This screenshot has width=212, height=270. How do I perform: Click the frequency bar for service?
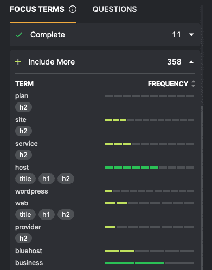[150, 144]
